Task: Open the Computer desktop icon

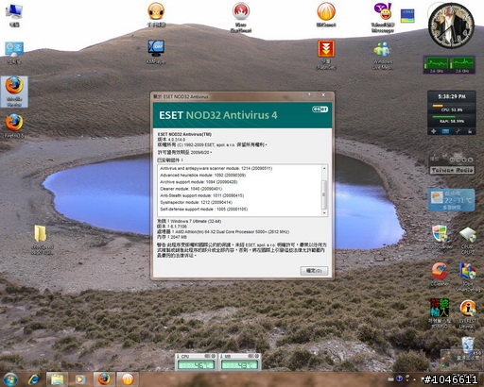Action: pos(14,15)
